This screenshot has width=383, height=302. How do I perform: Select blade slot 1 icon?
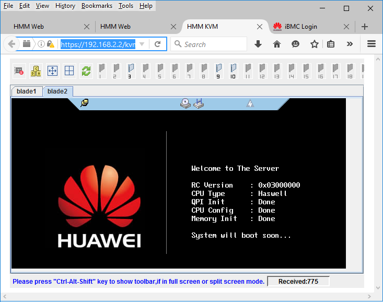tap(101, 71)
